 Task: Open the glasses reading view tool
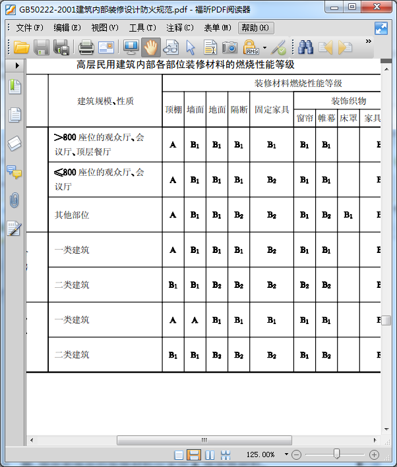coord(171,47)
